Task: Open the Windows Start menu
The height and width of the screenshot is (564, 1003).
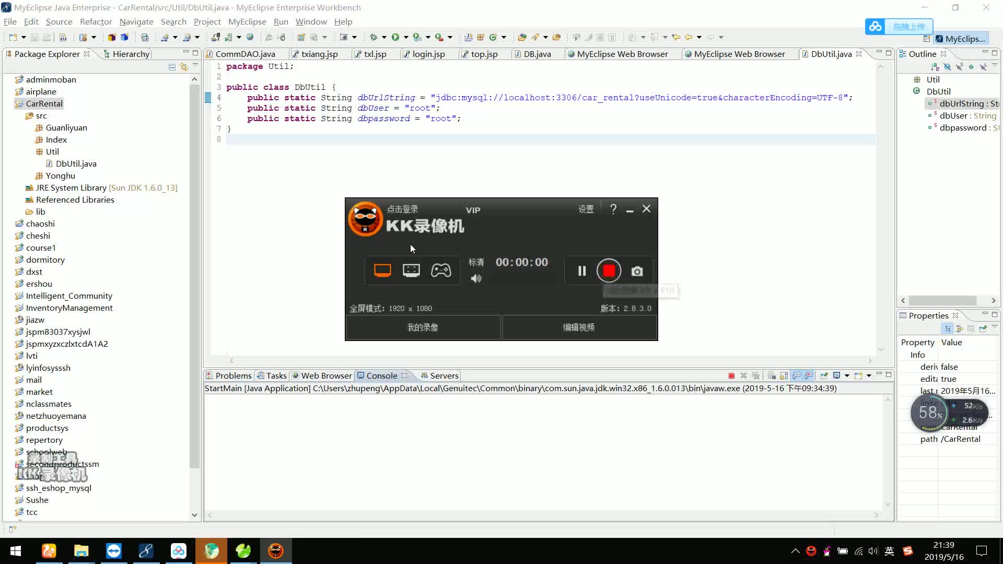Action: pyautogui.click(x=16, y=551)
